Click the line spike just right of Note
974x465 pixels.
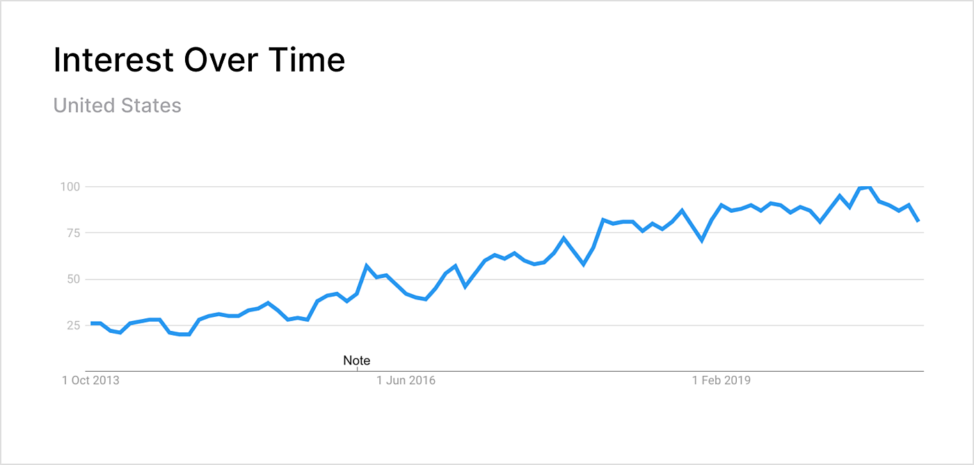tap(367, 266)
